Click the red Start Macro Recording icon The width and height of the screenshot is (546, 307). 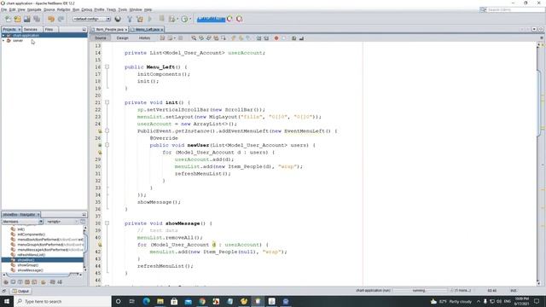pyautogui.click(x=276, y=38)
